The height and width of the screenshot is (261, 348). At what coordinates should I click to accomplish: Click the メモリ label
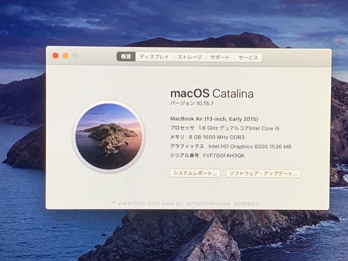coord(177,137)
